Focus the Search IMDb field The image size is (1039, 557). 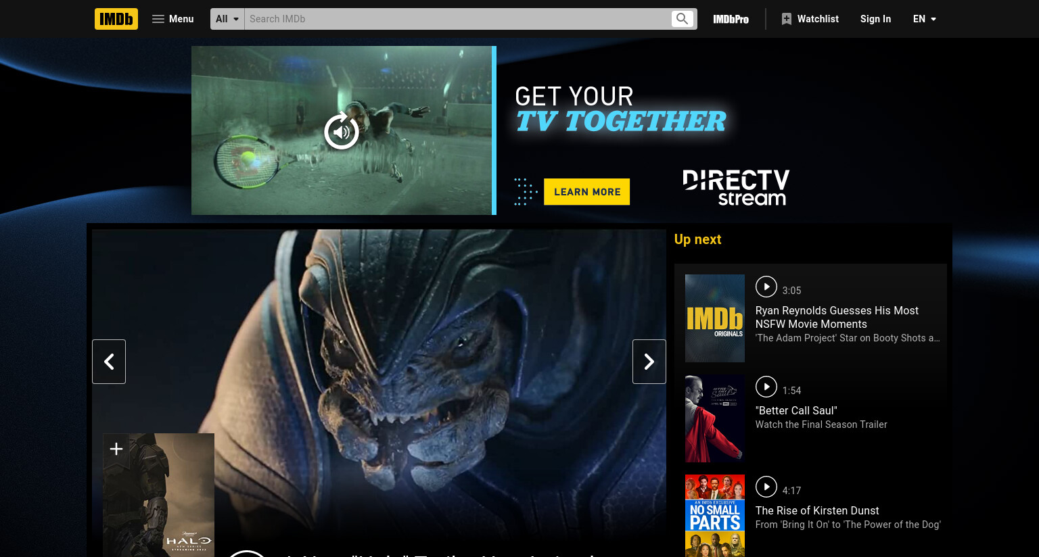457,19
